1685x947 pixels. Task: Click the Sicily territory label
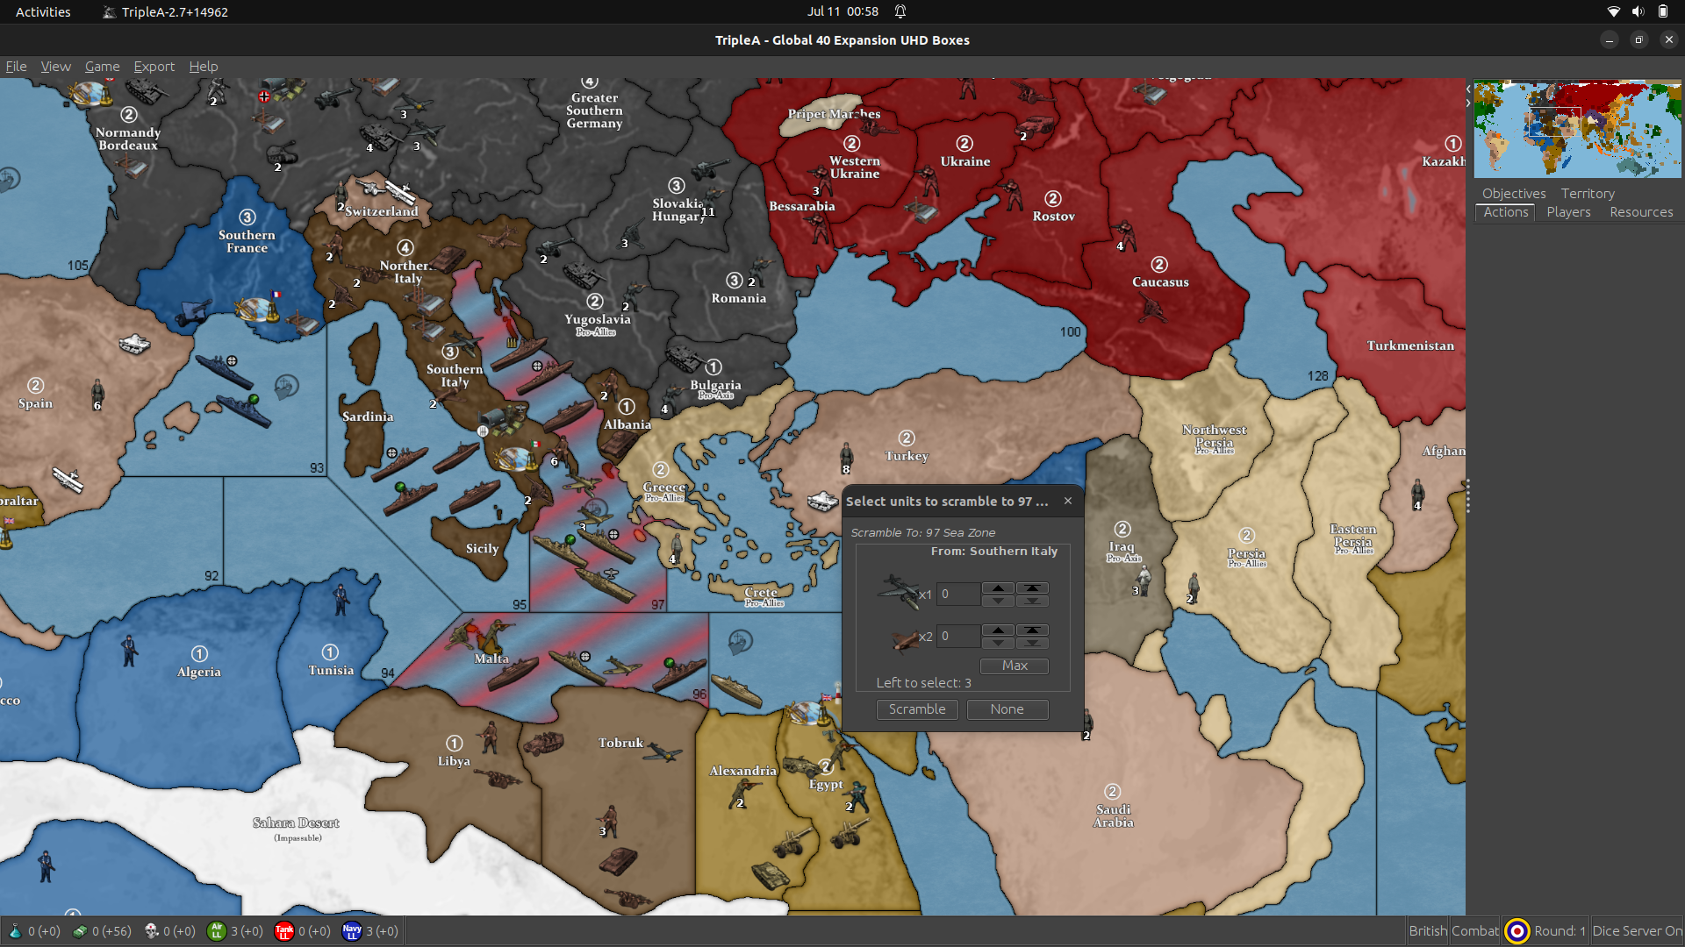coord(482,548)
